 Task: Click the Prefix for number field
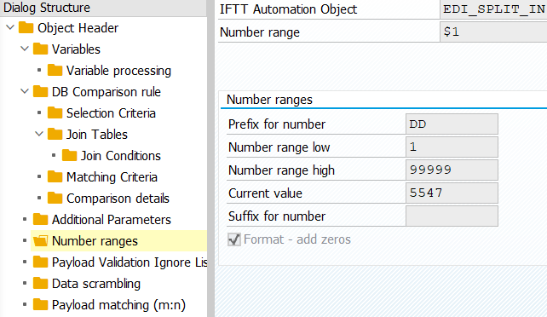point(452,124)
